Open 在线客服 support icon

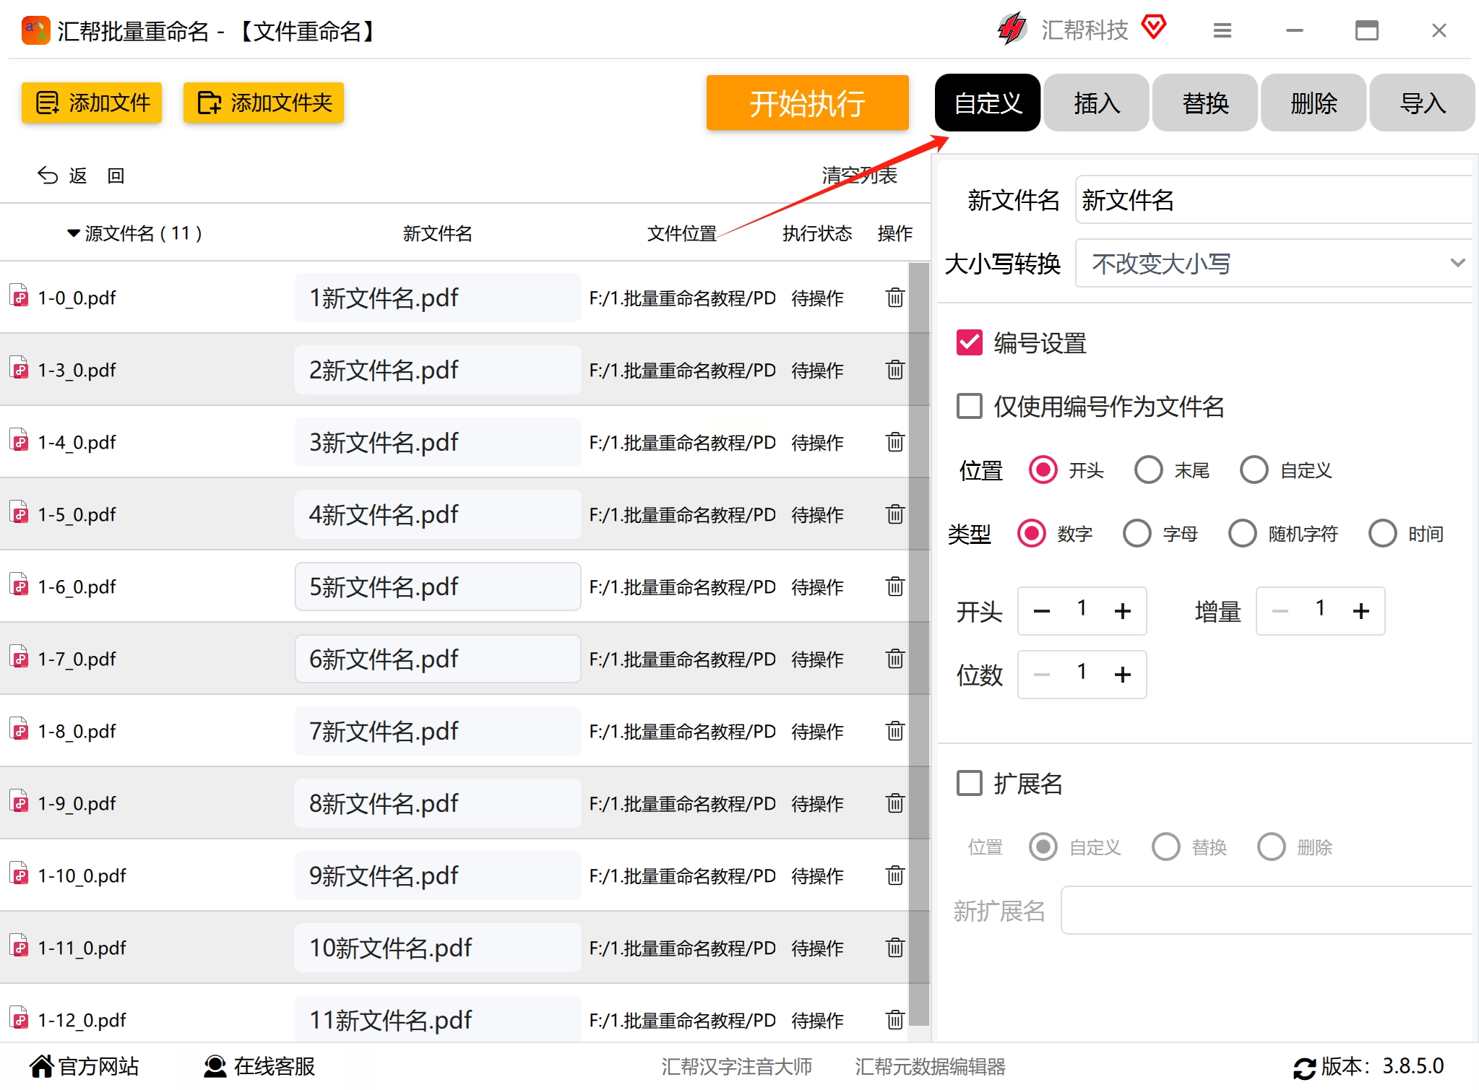215,1066
